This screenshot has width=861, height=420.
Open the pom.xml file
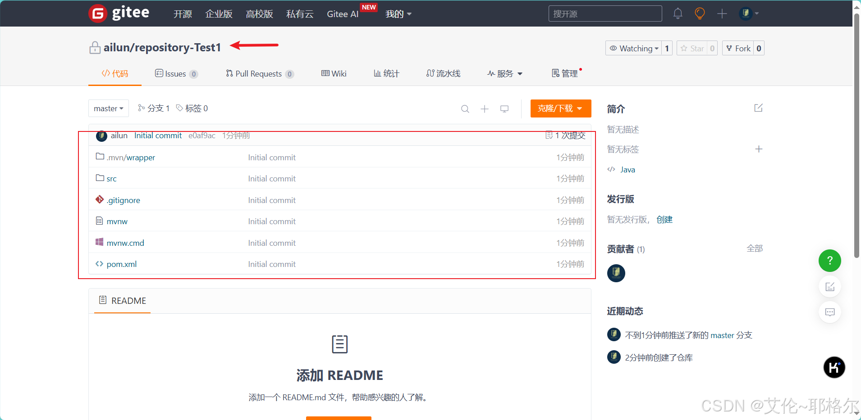click(x=122, y=264)
